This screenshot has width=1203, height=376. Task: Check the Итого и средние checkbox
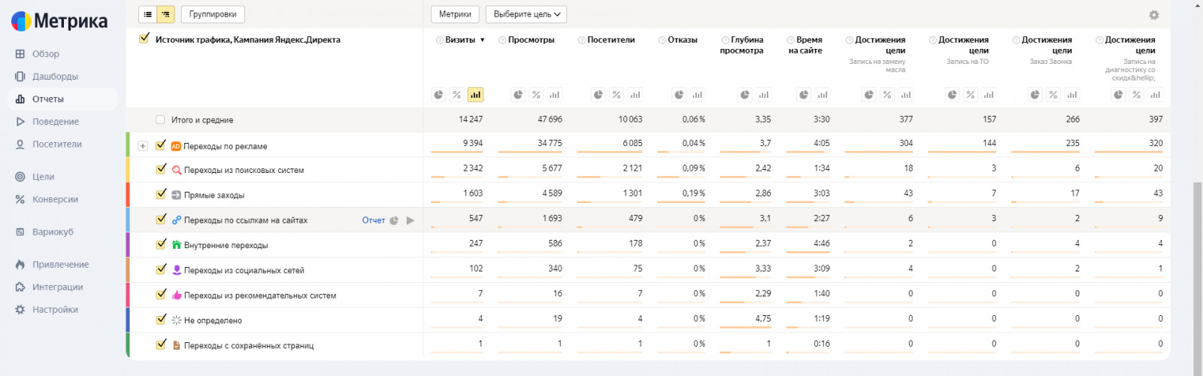click(160, 120)
